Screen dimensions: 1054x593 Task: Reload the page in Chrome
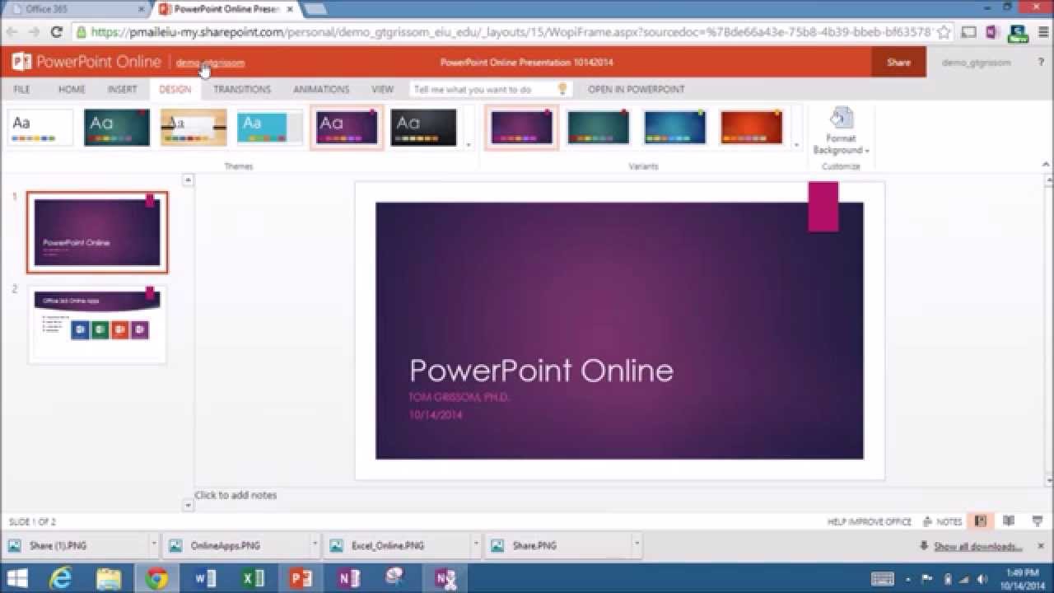point(56,32)
